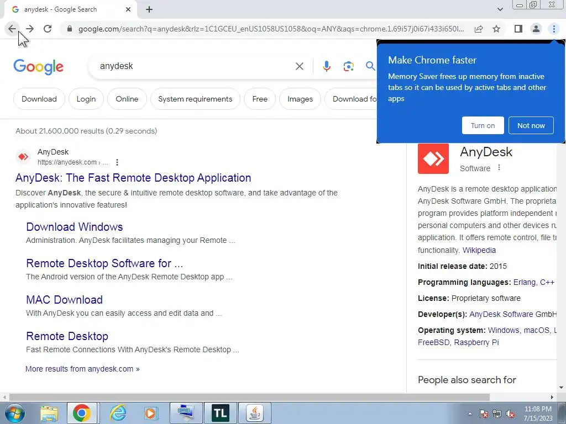
Task: Open the Windows operating system link
Action: (x=504, y=330)
